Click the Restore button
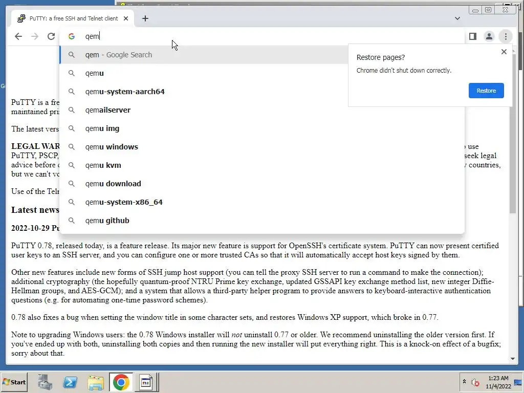The image size is (524, 393). pyautogui.click(x=486, y=91)
